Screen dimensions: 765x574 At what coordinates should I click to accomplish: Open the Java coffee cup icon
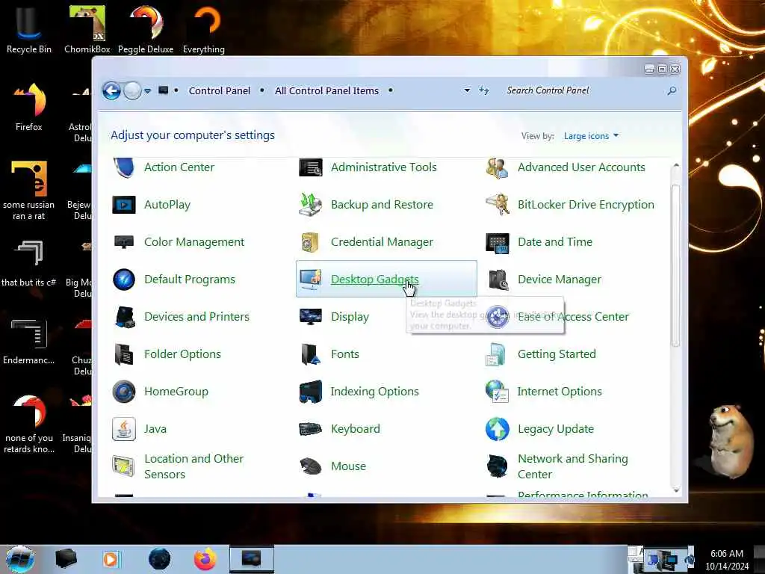(124, 429)
